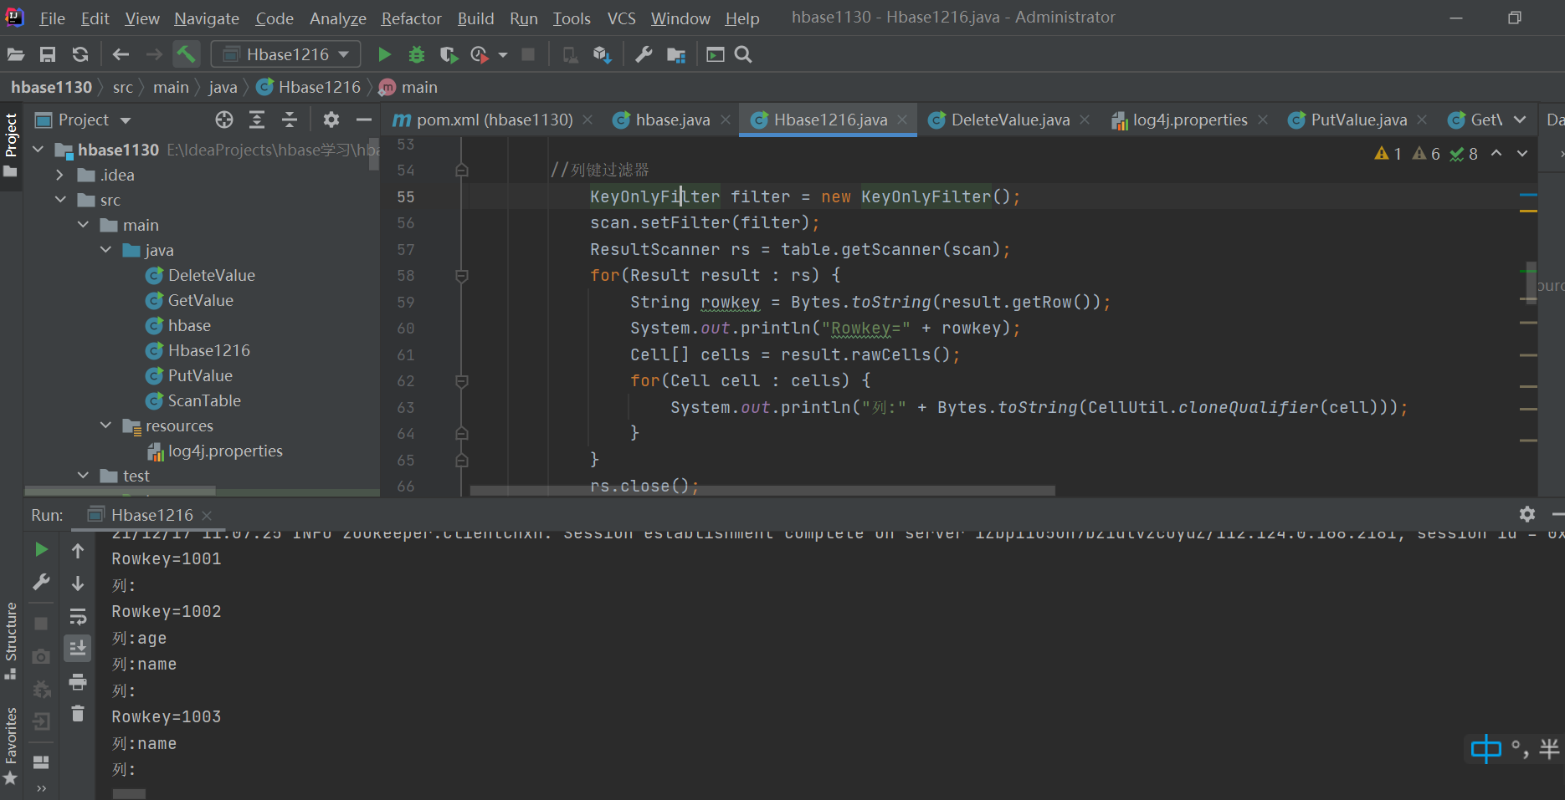
Task: Open the Refactor menu
Action: [x=411, y=18]
